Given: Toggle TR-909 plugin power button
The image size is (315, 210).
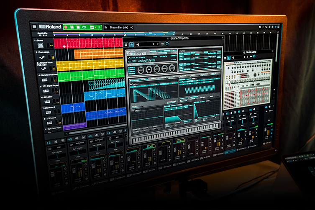Looking at the screenshot, I should point(229,58).
